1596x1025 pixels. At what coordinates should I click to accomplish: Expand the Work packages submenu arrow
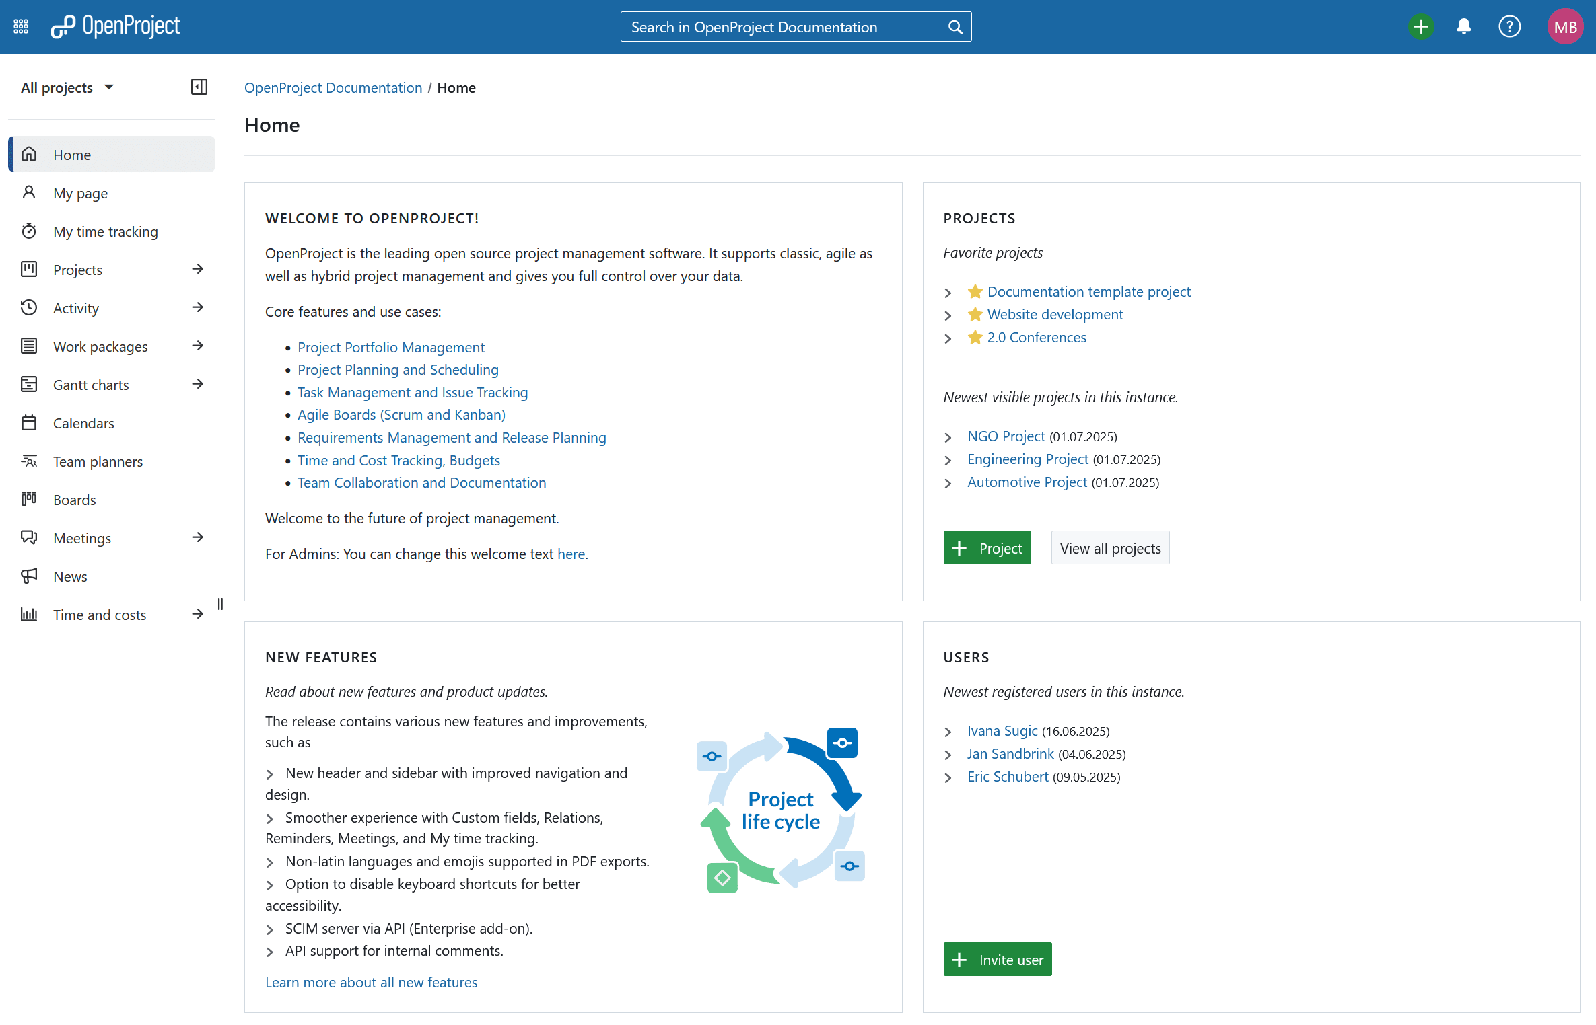pyautogui.click(x=197, y=346)
